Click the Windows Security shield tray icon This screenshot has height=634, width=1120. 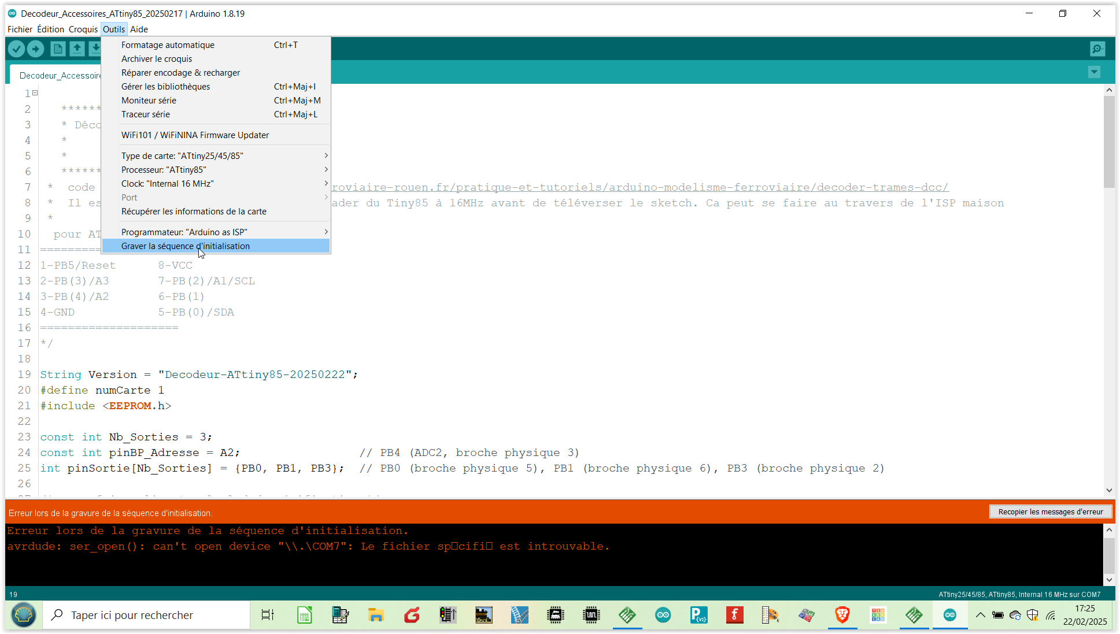pos(1032,615)
